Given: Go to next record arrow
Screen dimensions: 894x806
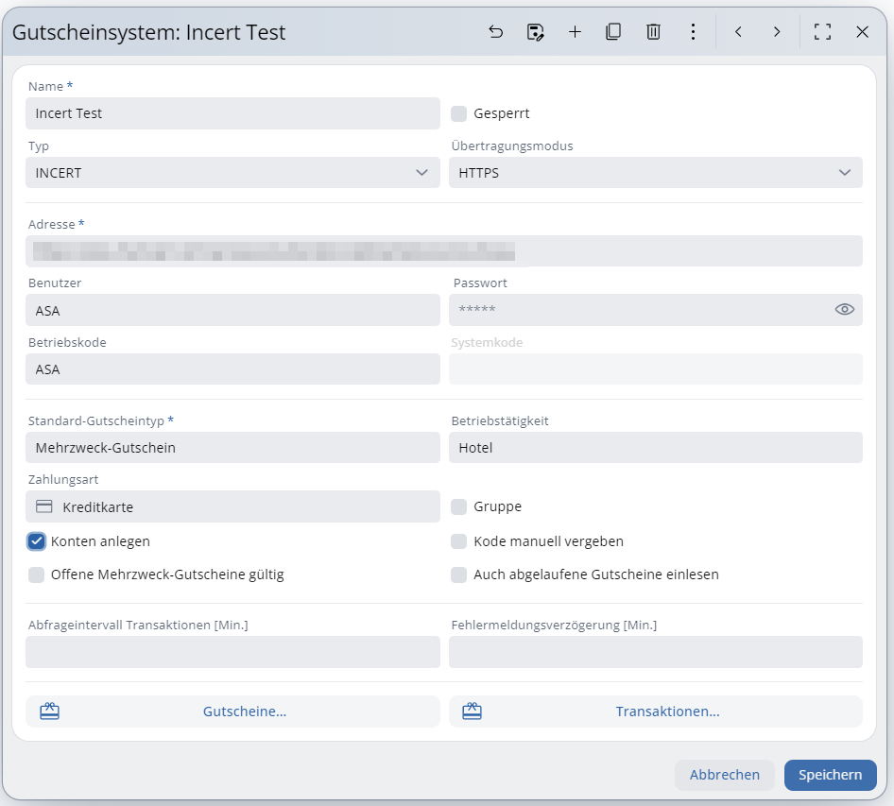Looking at the screenshot, I should pyautogui.click(x=777, y=32).
